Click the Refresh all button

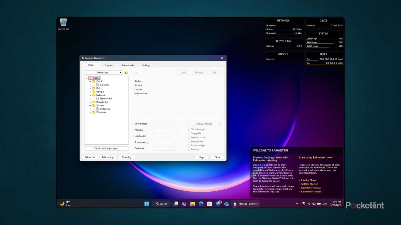point(90,157)
